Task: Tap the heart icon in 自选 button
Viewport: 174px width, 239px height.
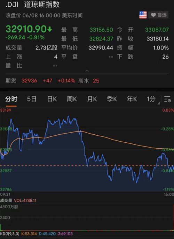Action: coord(153,15)
